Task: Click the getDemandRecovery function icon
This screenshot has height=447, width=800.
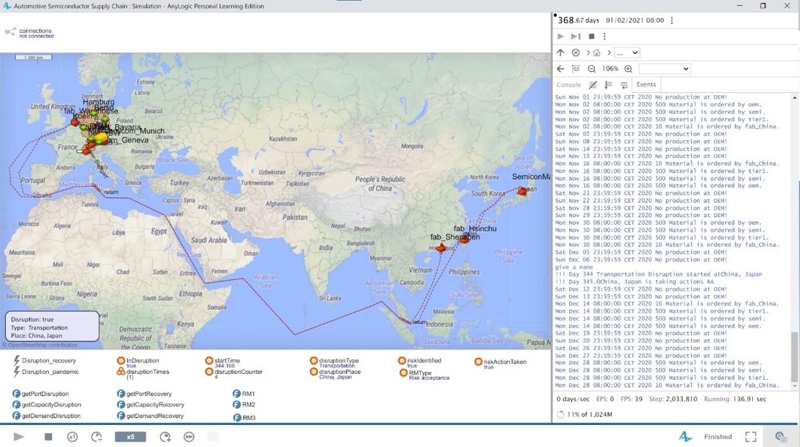Action: [x=121, y=416]
